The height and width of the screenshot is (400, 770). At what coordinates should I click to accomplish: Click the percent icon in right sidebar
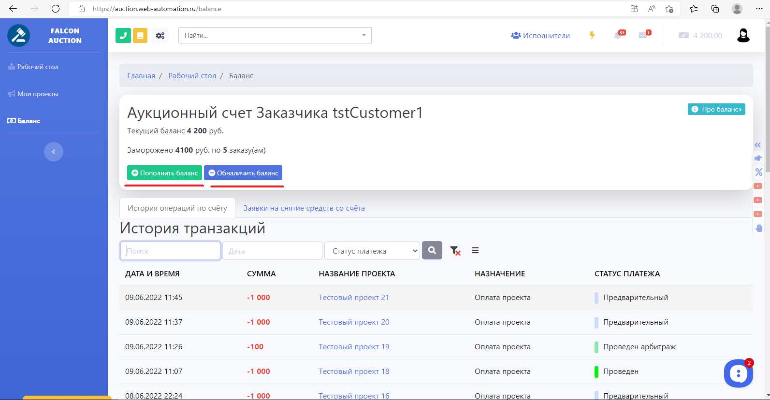tap(758, 172)
